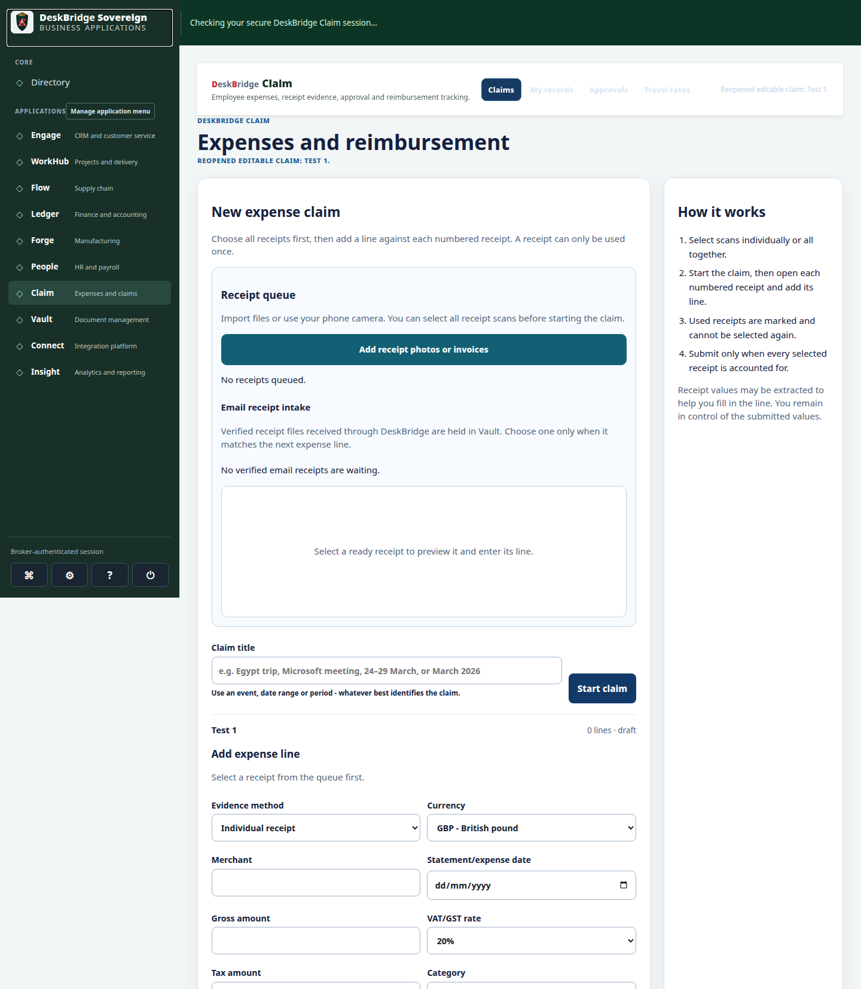This screenshot has height=989, width=861.
Task: Open Manage application menu
Action: tap(110, 111)
